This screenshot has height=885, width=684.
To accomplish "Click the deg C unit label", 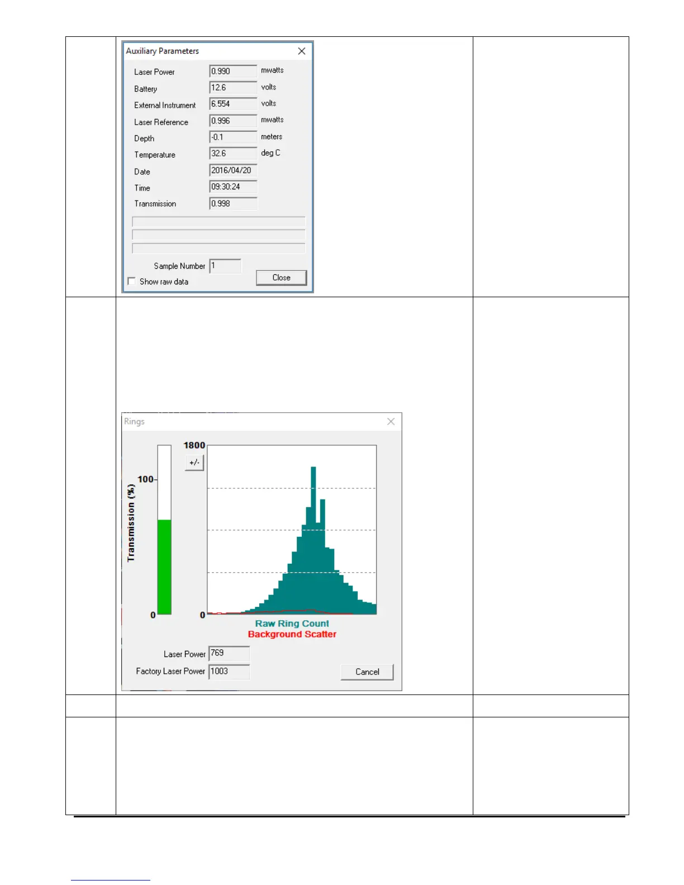I will click(x=270, y=153).
